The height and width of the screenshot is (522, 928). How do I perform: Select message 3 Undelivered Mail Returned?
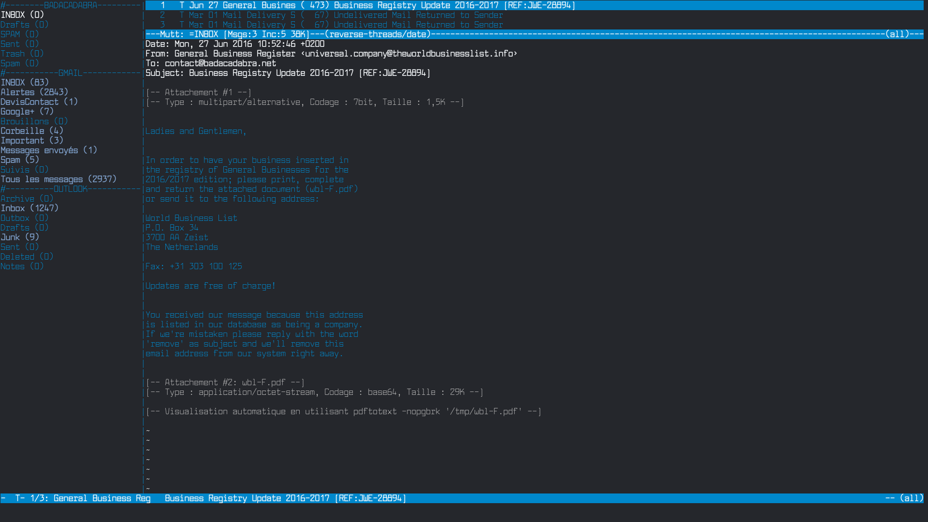click(x=418, y=25)
